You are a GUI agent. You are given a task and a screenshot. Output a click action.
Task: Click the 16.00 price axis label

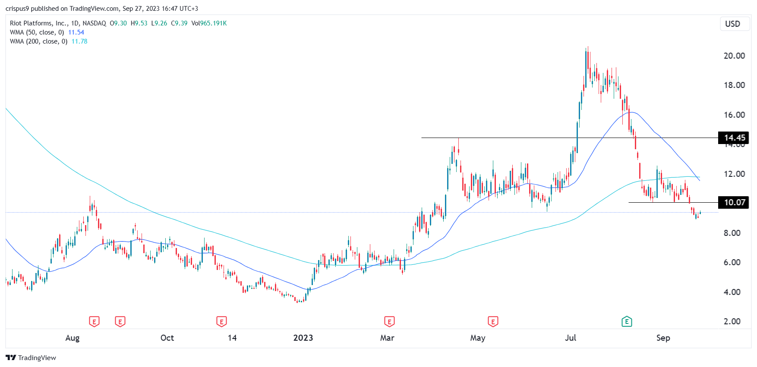(734, 115)
